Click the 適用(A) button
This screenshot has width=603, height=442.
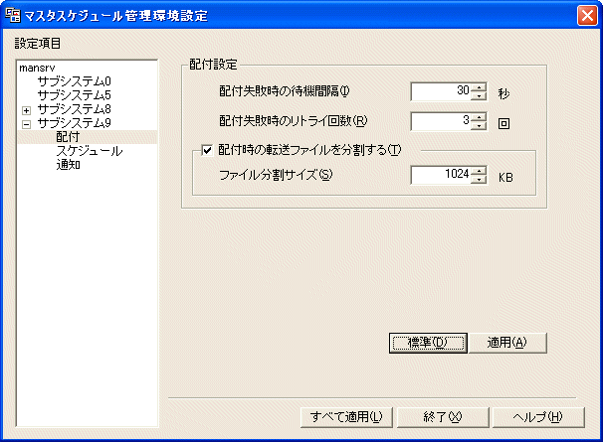click(x=507, y=343)
